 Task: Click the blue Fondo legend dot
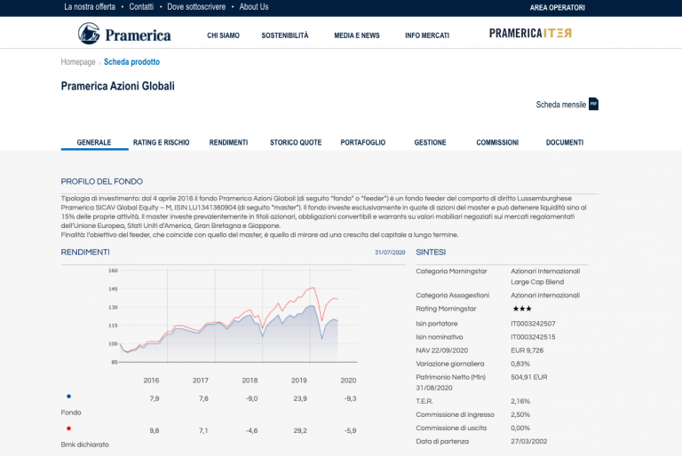pyautogui.click(x=68, y=396)
